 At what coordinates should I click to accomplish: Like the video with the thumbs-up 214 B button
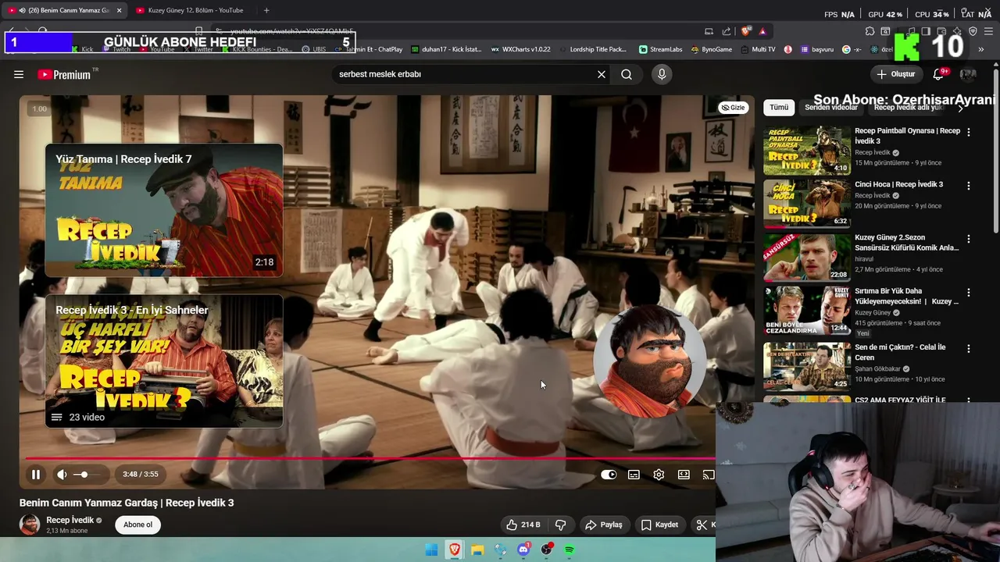(523, 525)
